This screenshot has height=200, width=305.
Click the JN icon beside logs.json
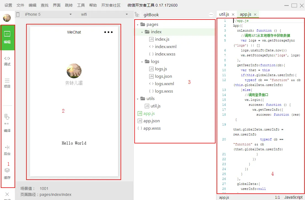pos(151,76)
